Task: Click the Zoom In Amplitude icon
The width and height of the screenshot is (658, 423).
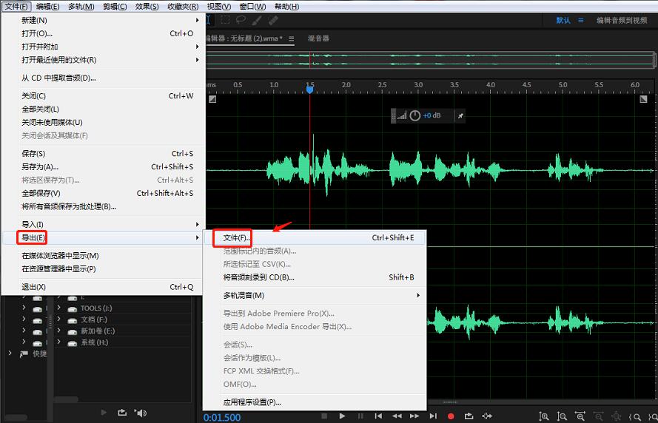Action: click(544, 416)
